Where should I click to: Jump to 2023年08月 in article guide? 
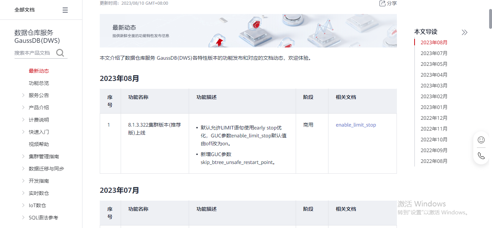tap(434, 42)
